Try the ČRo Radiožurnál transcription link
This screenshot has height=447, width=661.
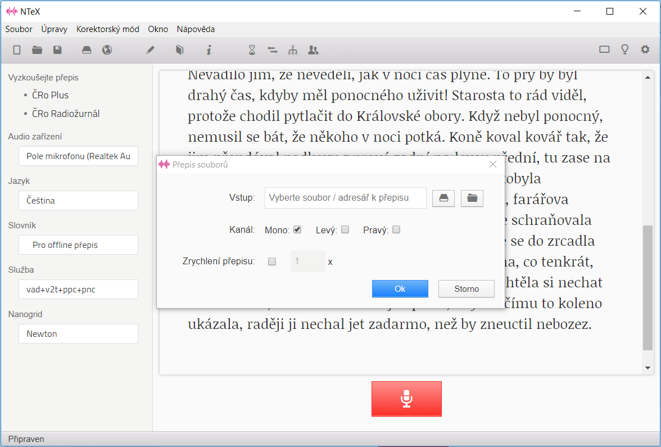pyautogui.click(x=66, y=114)
